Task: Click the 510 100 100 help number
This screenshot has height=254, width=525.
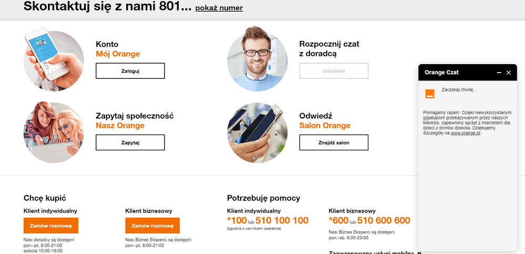Action: click(282, 220)
